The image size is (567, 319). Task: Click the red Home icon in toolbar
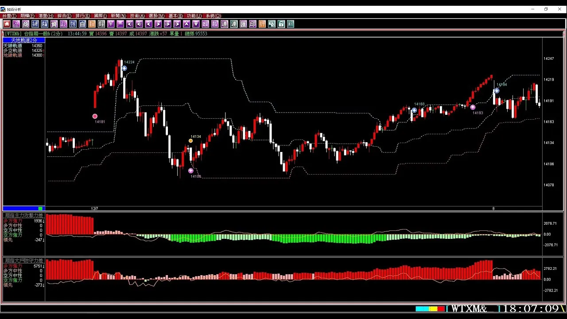coord(7,24)
